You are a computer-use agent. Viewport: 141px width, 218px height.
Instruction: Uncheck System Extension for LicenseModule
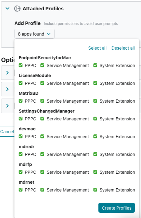[95, 83]
